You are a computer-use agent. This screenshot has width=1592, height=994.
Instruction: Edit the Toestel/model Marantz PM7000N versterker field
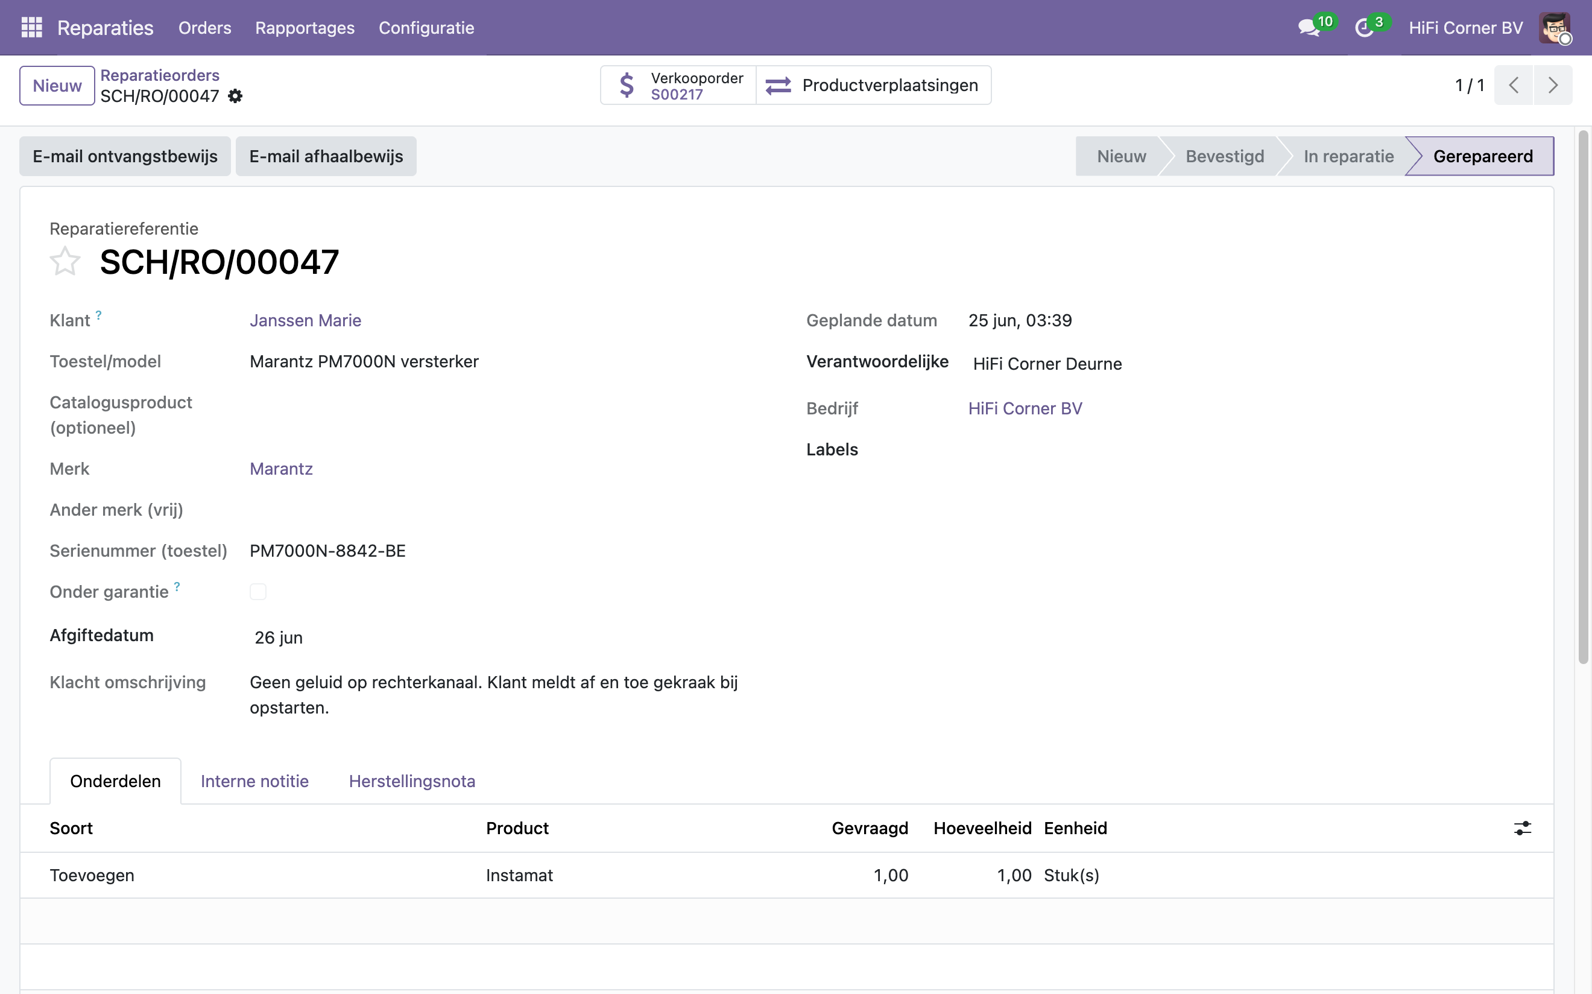coord(364,361)
